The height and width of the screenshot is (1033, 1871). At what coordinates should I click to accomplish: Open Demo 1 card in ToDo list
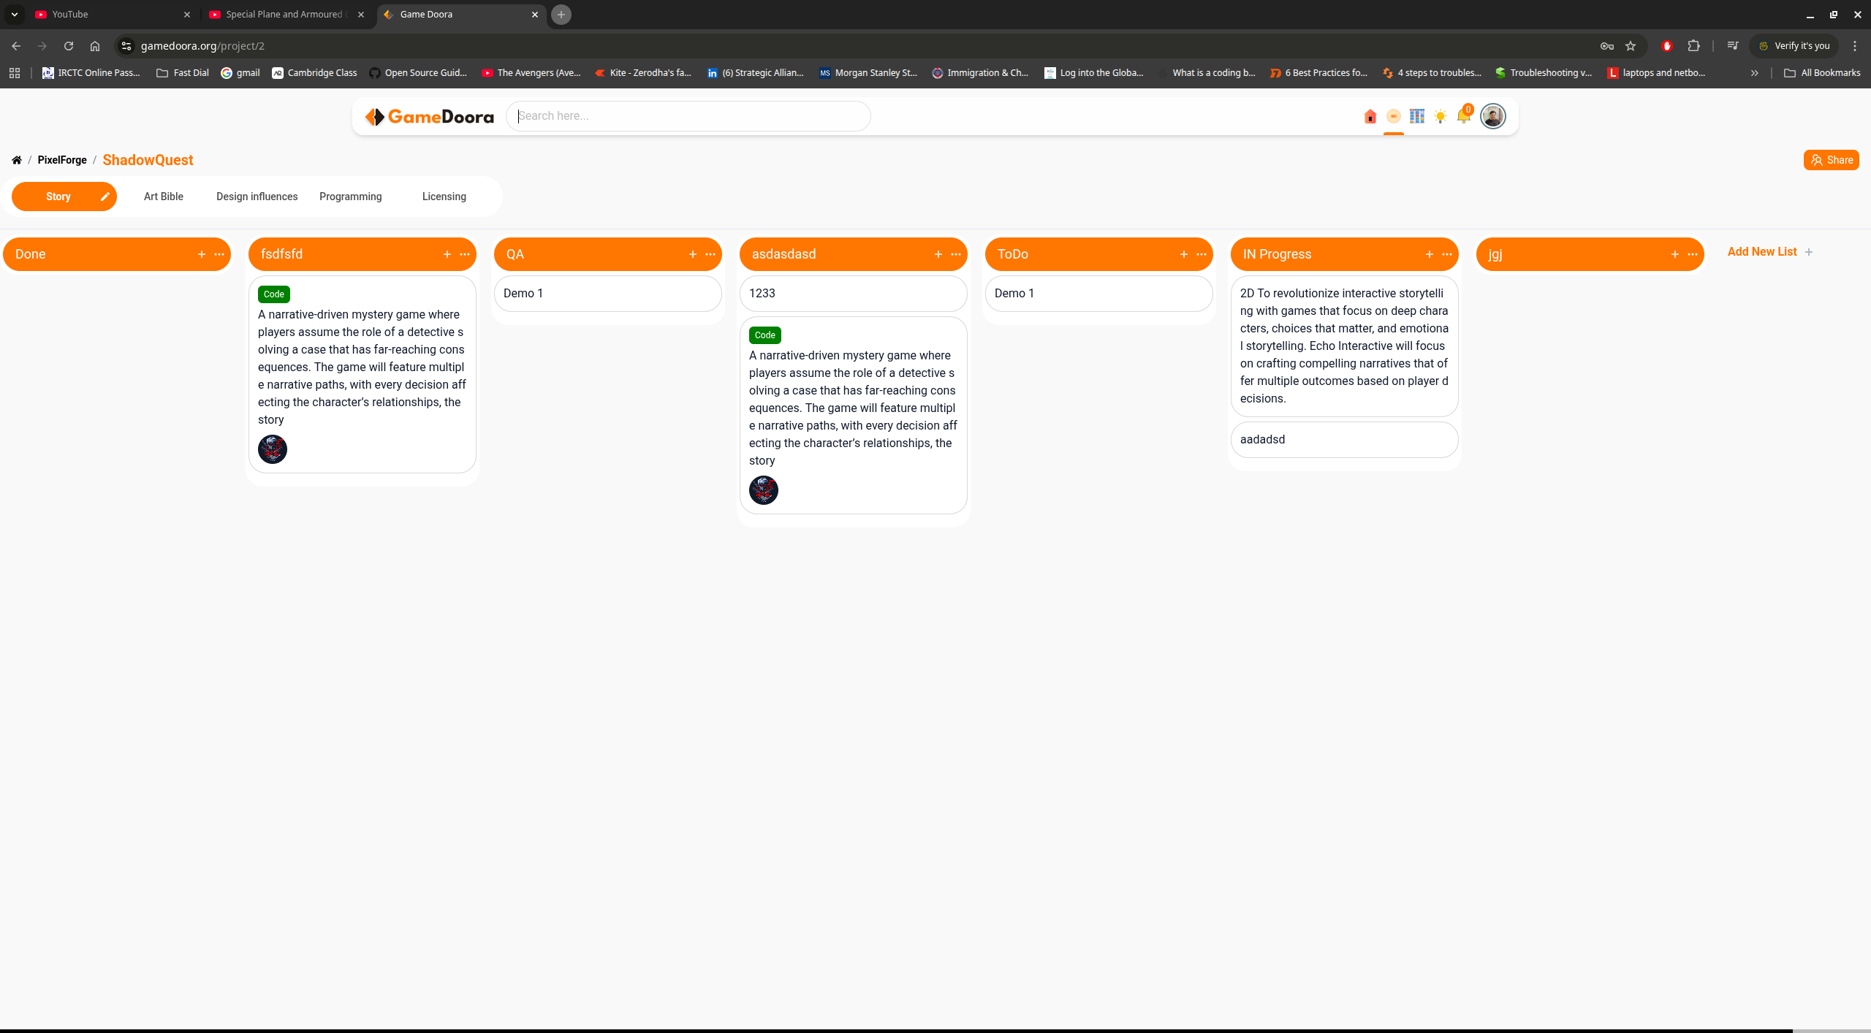tap(1099, 294)
